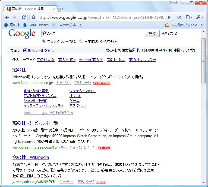This screenshot has width=208, height=187.
Task: Click the related keyword winshot 窓の杜
Action: tap(91, 60)
